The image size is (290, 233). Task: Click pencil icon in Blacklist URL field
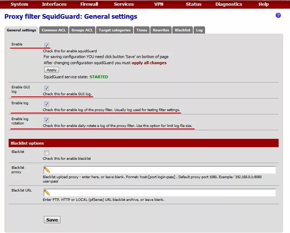coord(47,193)
